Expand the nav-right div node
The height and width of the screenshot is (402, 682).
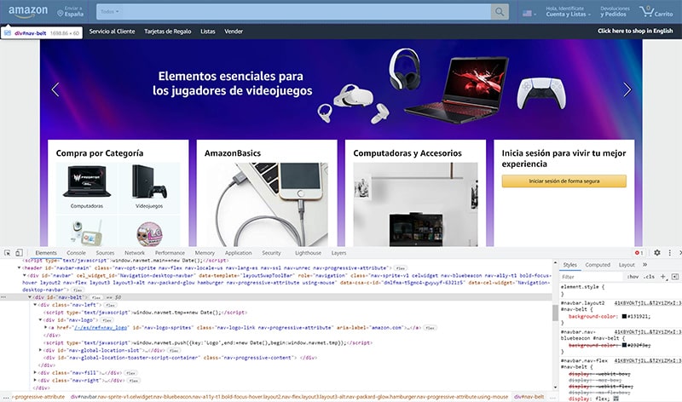coord(36,382)
